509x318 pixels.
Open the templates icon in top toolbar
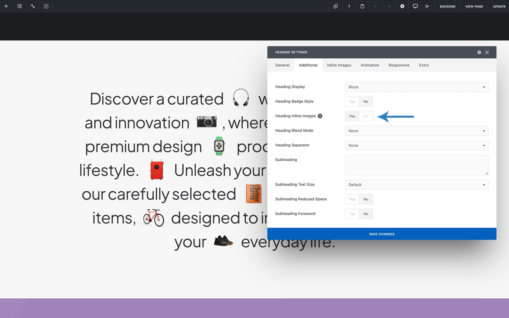(20, 6)
